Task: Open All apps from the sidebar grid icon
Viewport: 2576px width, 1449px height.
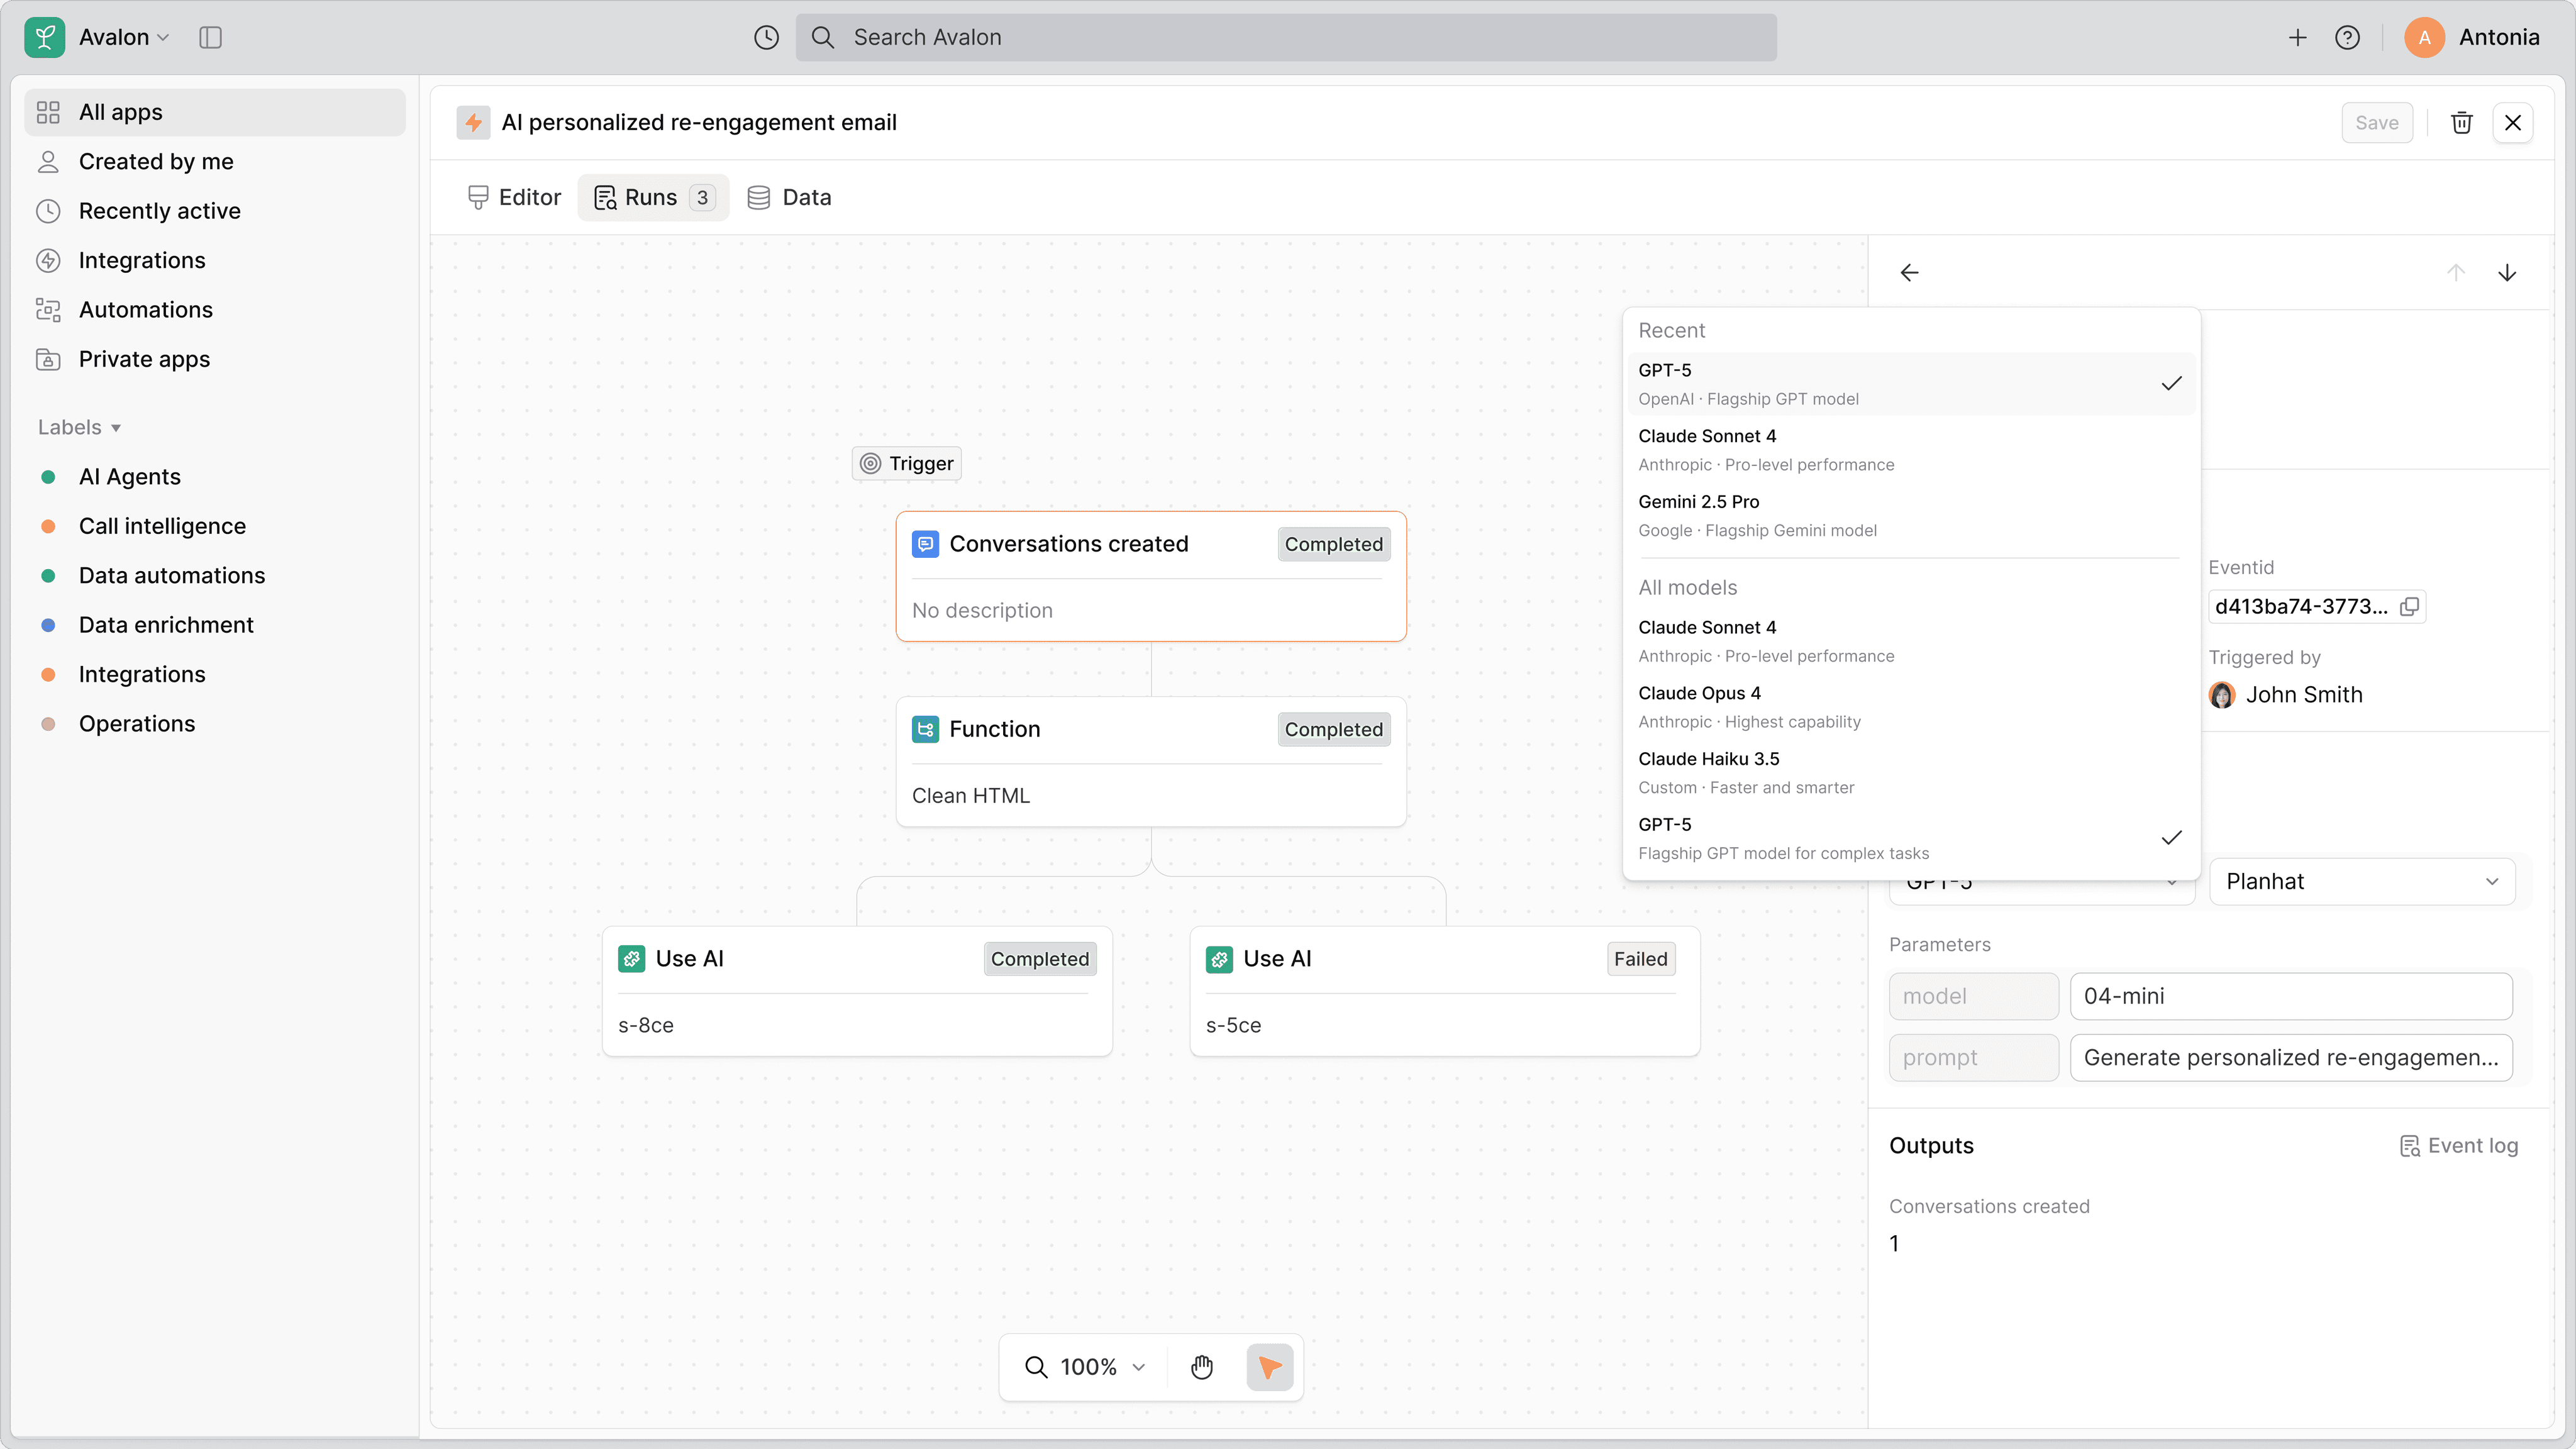Action: click(48, 112)
